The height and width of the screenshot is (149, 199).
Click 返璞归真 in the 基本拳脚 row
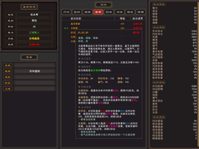[138, 24]
